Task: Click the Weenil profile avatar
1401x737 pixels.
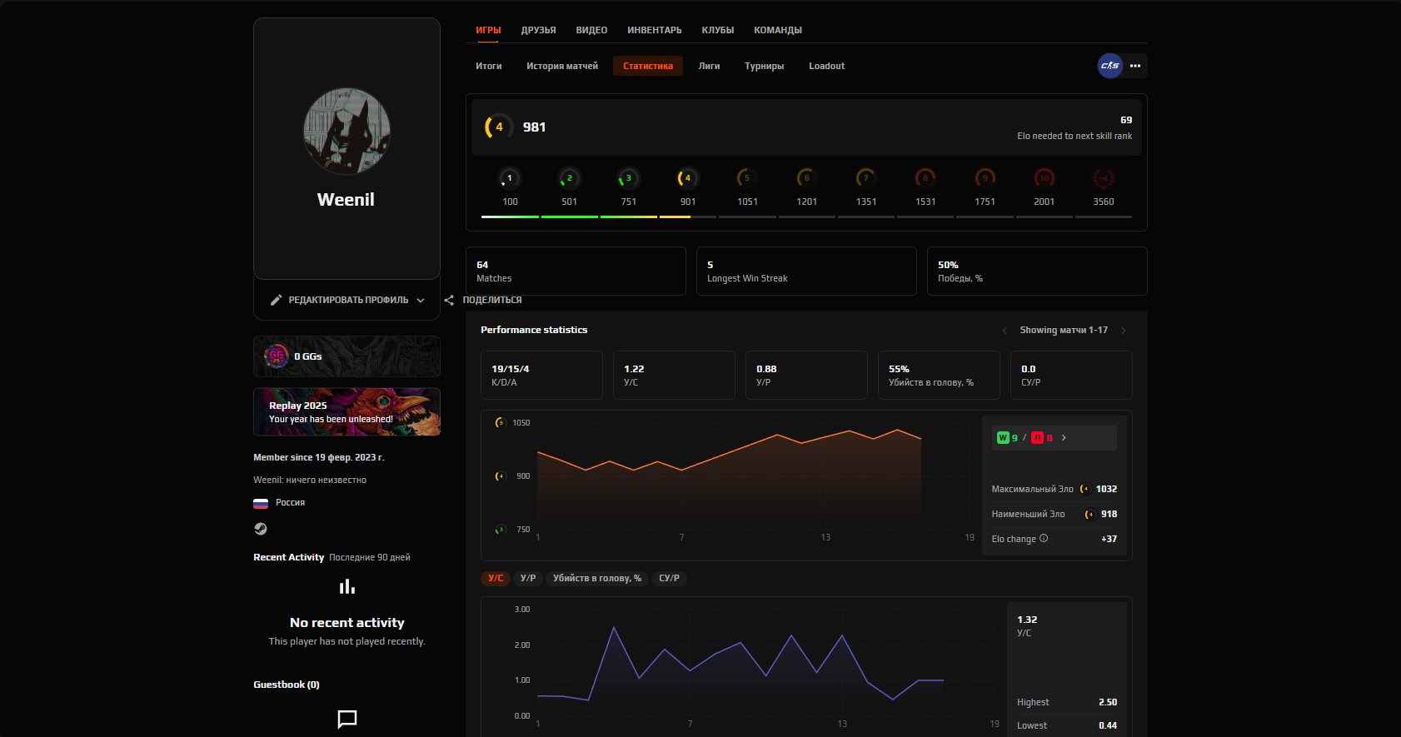Action: point(347,131)
